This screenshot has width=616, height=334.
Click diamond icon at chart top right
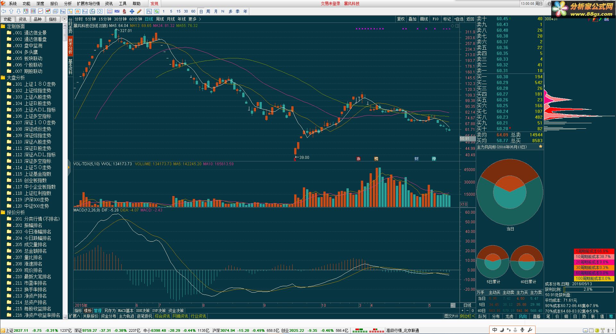click(452, 26)
